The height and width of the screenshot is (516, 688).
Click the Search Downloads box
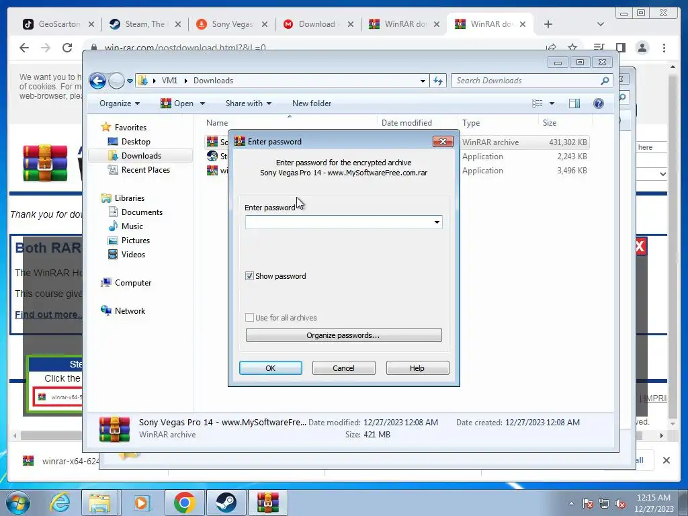coord(527,81)
